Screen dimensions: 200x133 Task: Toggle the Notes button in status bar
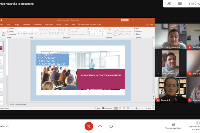[98, 108]
